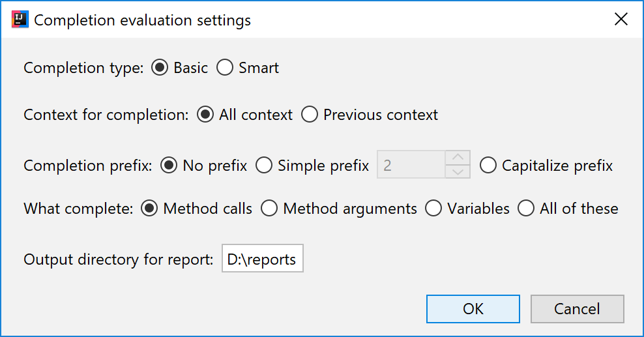
Task: Close the Completion evaluation settings dialog
Action: pyautogui.click(x=621, y=19)
